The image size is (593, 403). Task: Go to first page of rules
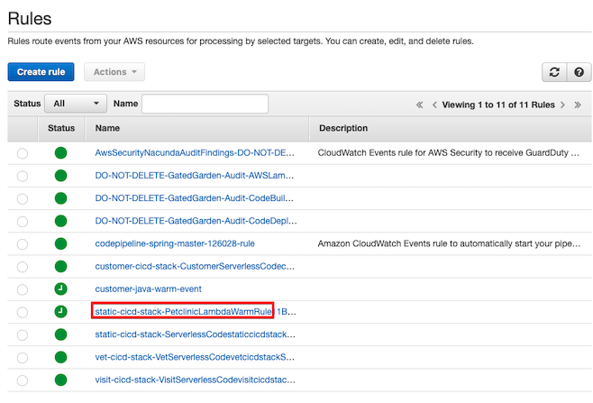419,105
